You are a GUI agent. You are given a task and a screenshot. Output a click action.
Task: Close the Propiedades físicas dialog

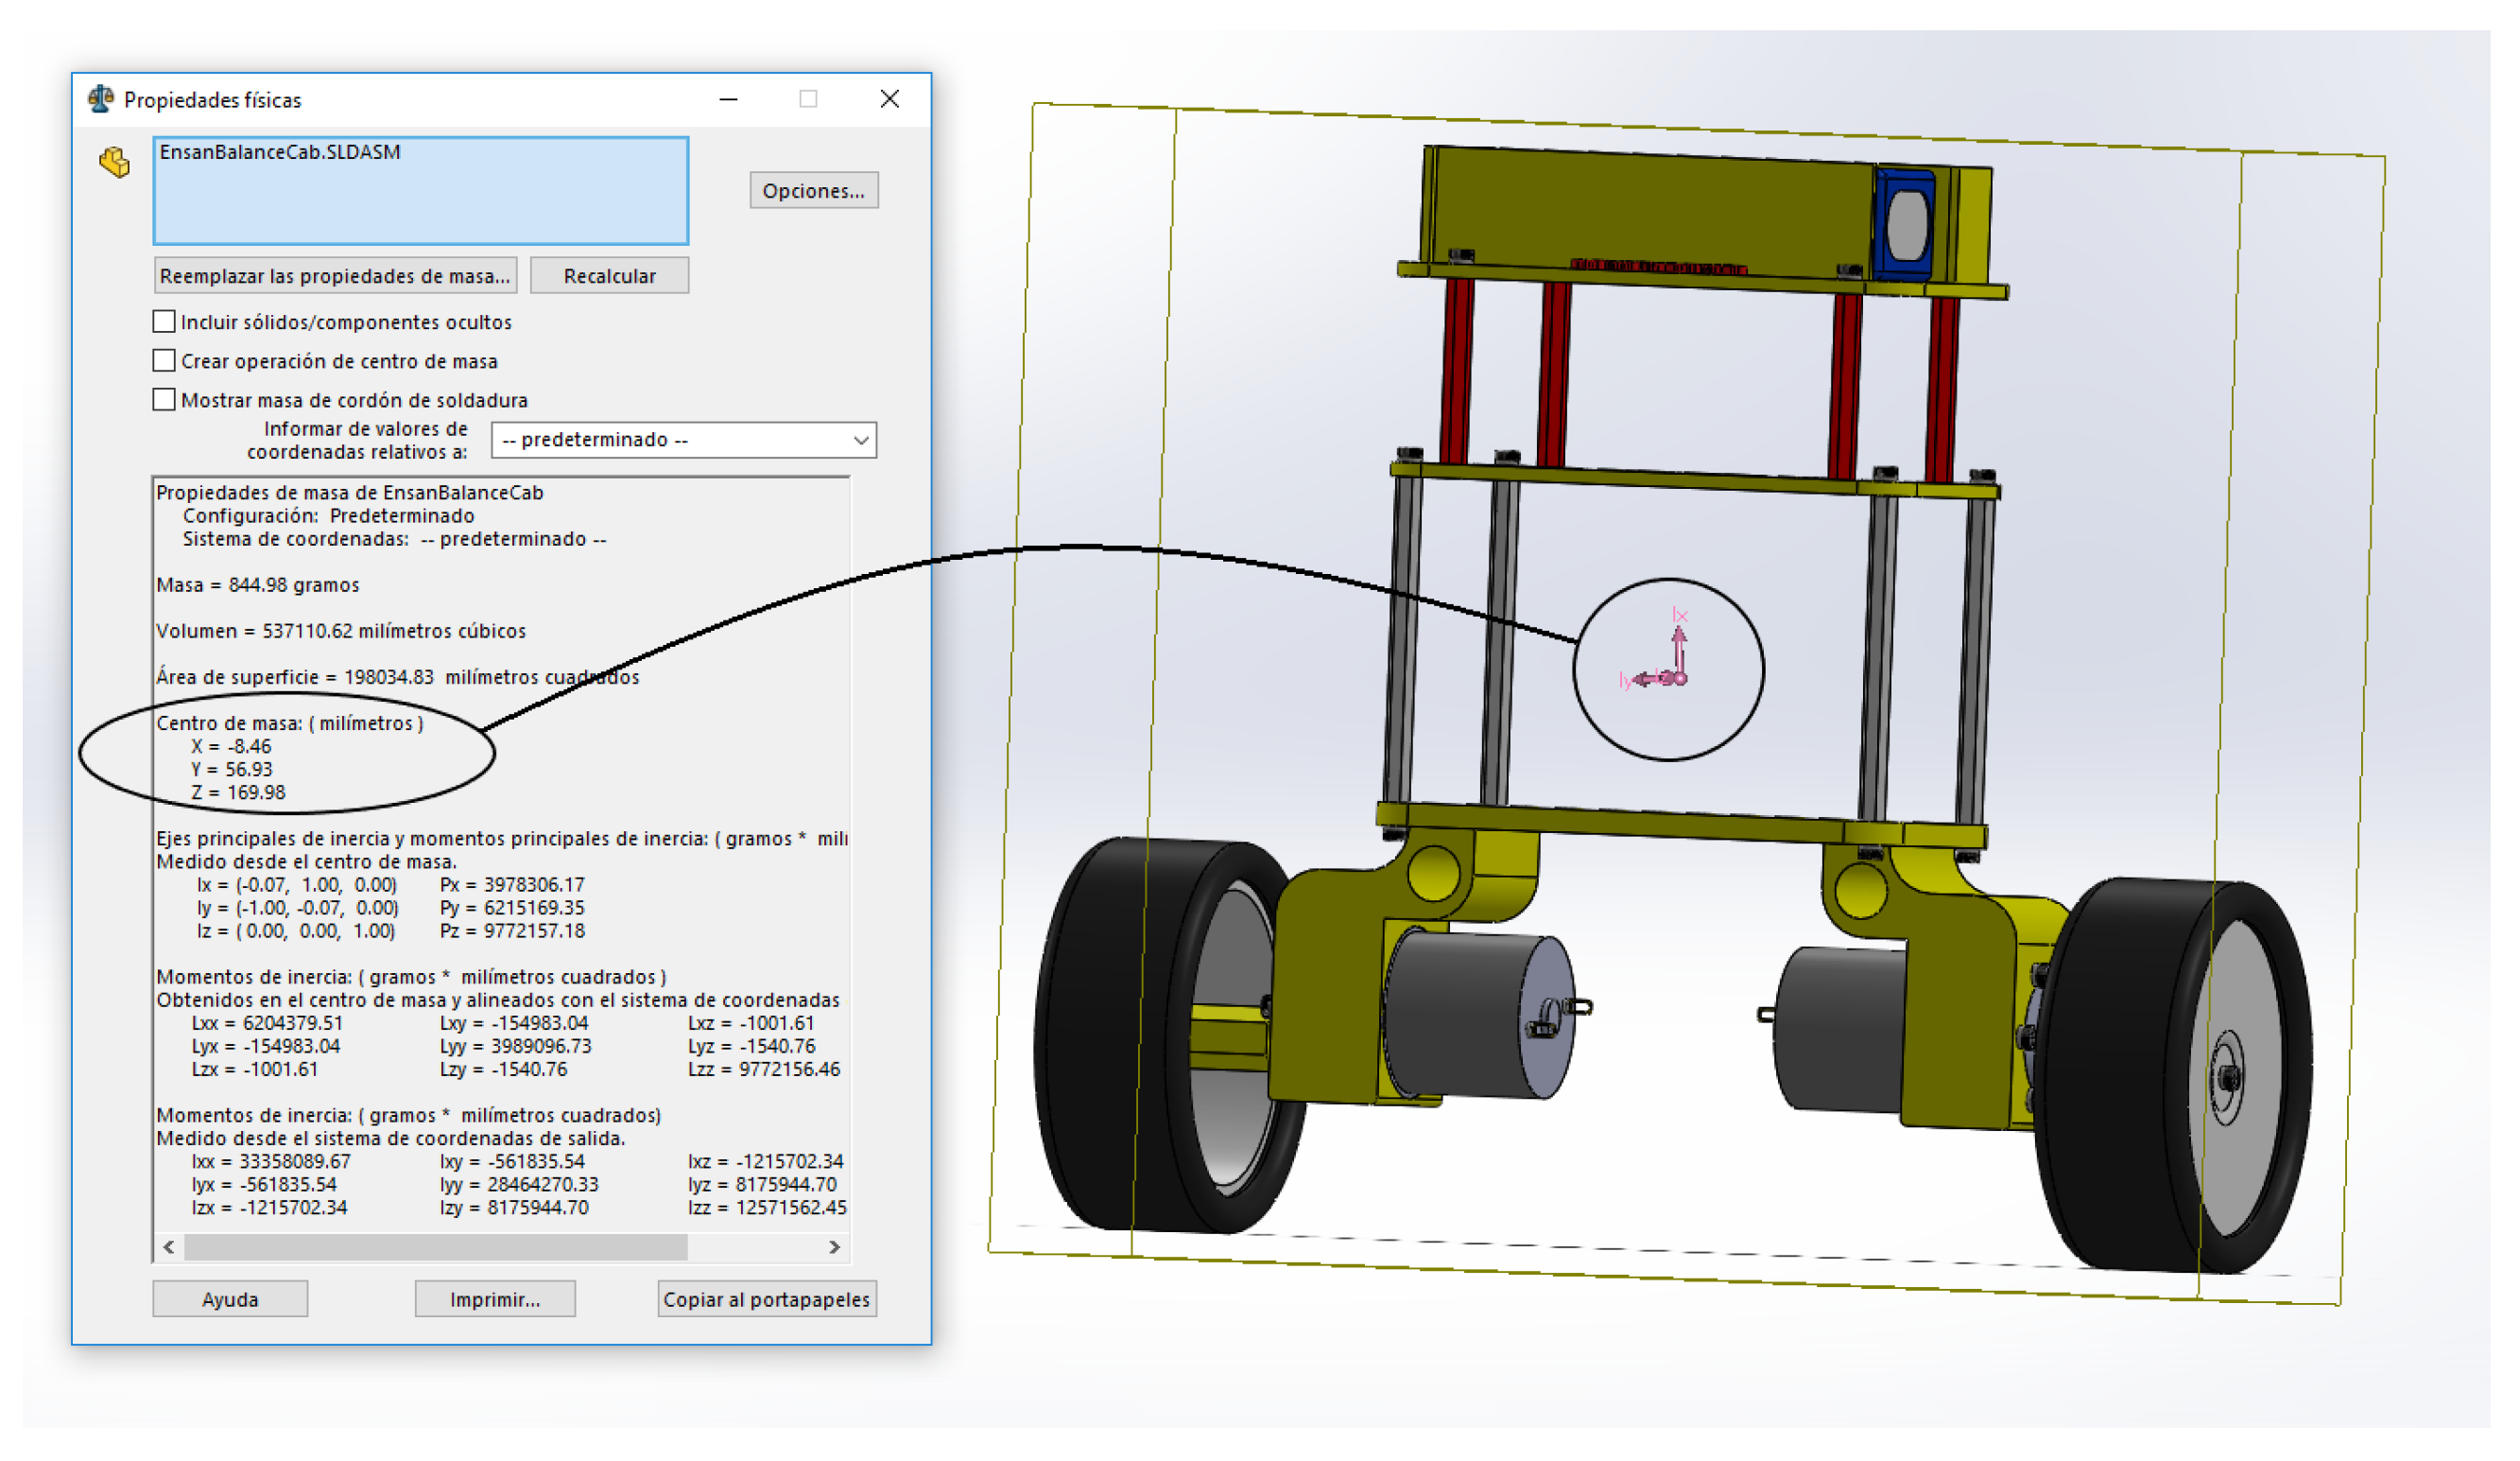coord(890,99)
